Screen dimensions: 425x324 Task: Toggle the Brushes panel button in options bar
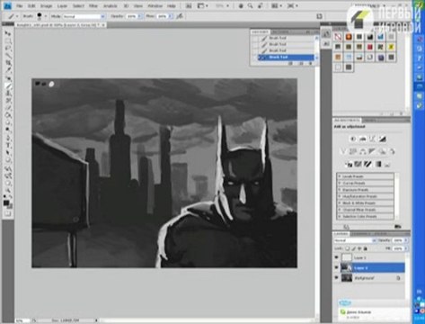pos(320,16)
